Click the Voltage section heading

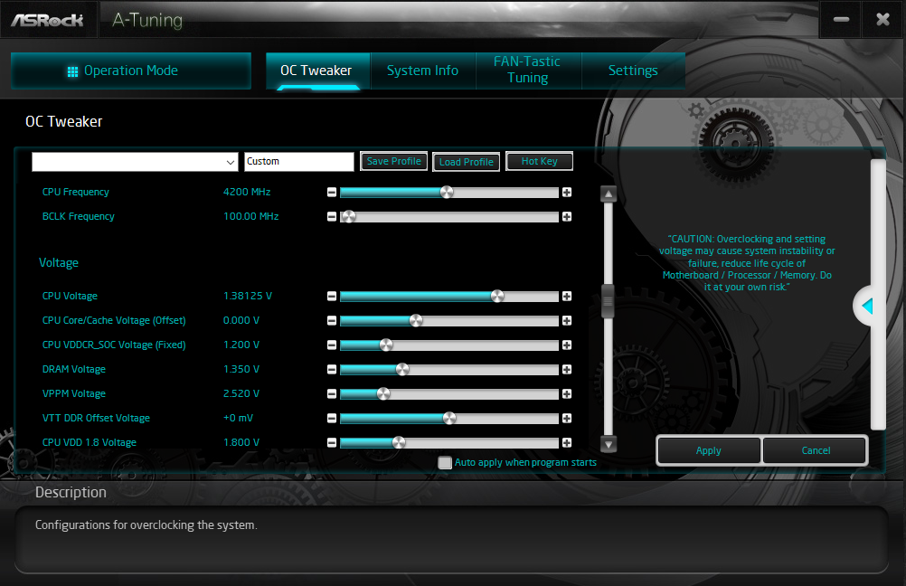pyautogui.click(x=59, y=263)
